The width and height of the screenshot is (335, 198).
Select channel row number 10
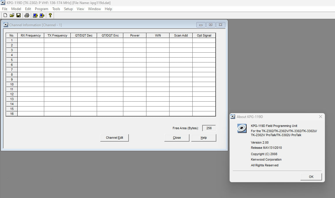[12, 84]
